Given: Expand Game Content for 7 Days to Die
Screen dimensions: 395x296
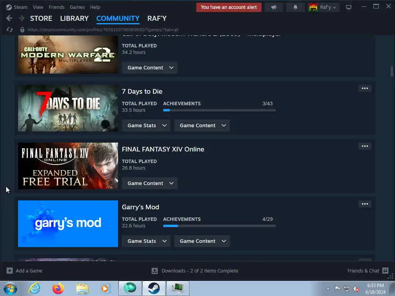Looking at the screenshot, I should click(202, 126).
